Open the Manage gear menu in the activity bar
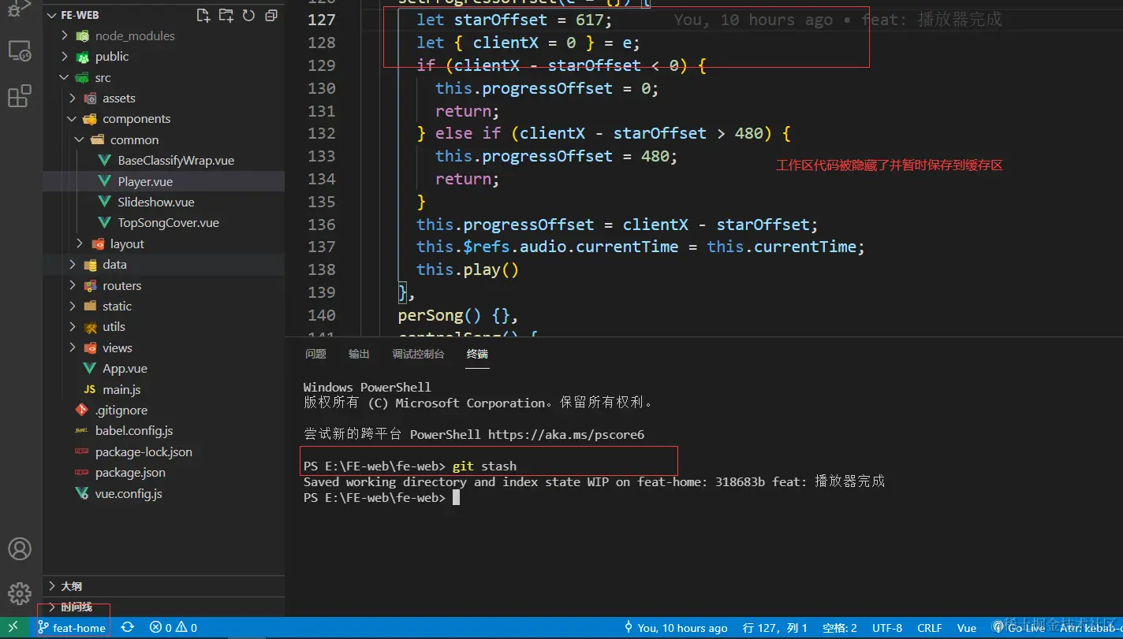1123x639 pixels. (x=19, y=593)
